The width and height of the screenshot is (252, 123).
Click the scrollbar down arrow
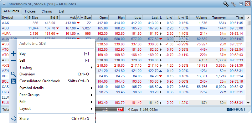click(x=248, y=103)
